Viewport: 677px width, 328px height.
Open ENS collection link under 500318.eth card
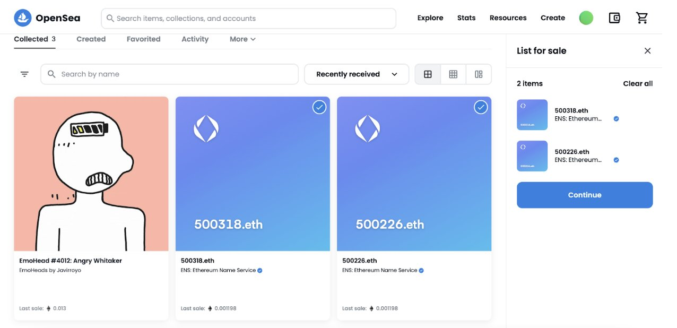pyautogui.click(x=218, y=271)
